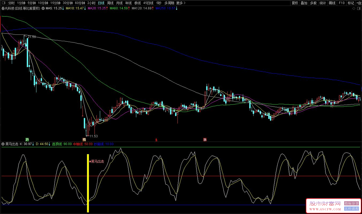The height and width of the screenshot is (214, 362).
Task: Click the 21.50 high price label
Action: (32, 37)
